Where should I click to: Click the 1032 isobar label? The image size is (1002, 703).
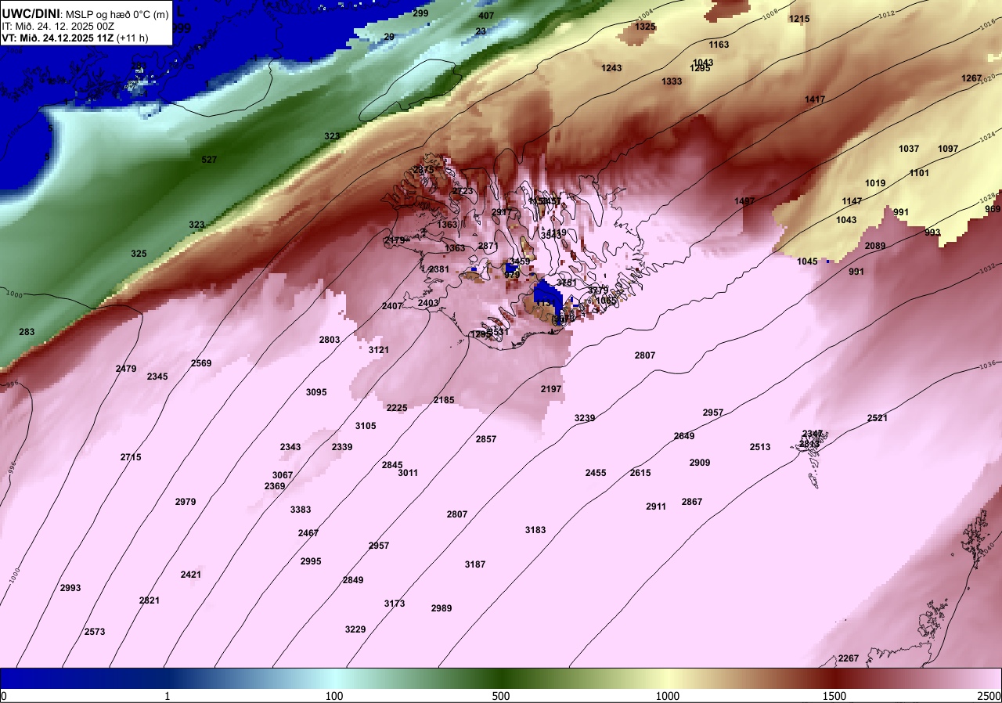(987, 270)
